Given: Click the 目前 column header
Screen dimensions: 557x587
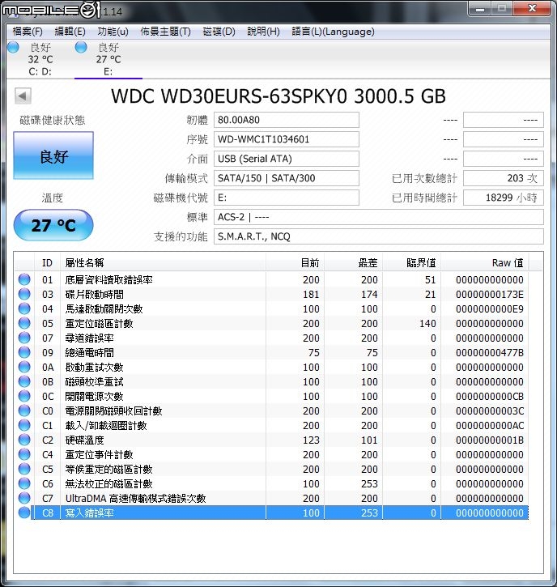Looking at the screenshot, I should [x=295, y=263].
